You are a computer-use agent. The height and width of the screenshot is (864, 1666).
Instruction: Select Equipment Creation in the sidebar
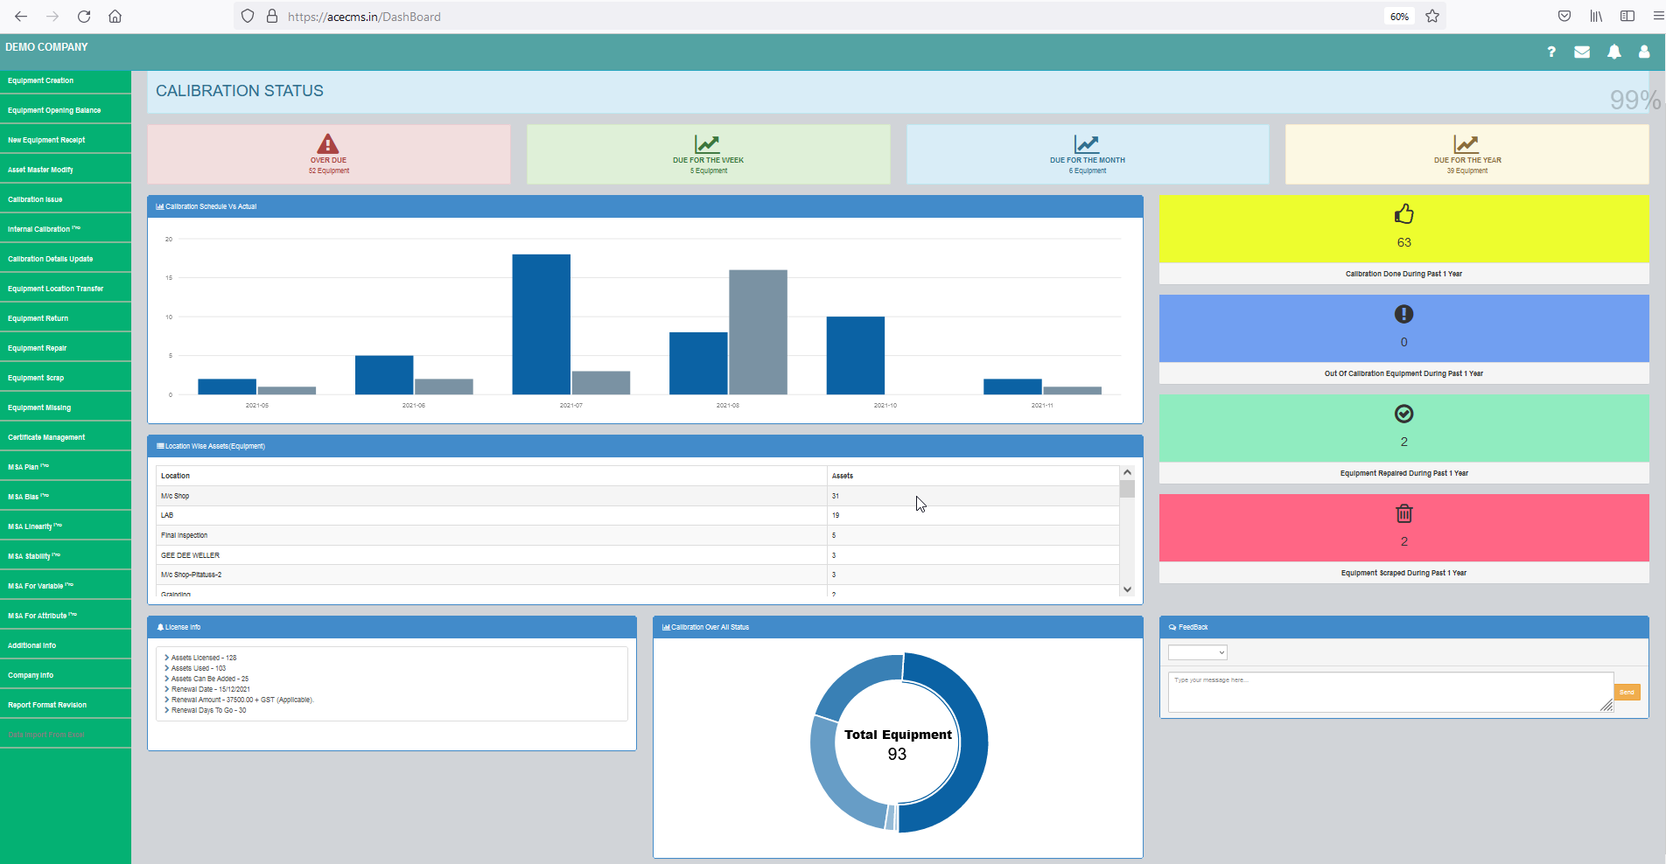pyautogui.click(x=40, y=80)
